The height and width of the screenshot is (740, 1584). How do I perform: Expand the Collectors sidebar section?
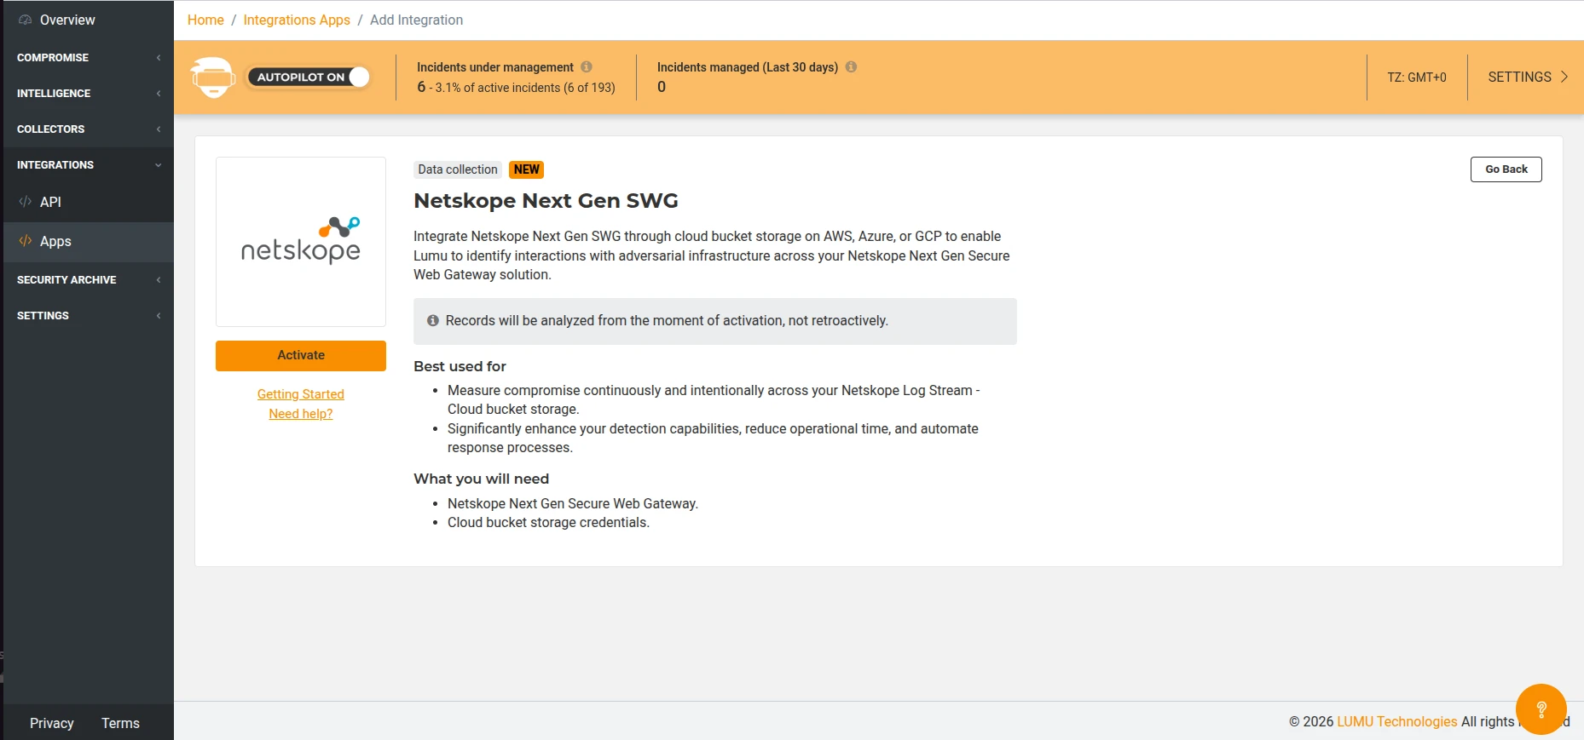click(87, 129)
